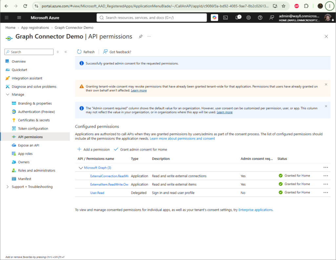Open options for ExternalConnection.ReadWrite row
This screenshot has width=336, height=260.
click(326, 176)
